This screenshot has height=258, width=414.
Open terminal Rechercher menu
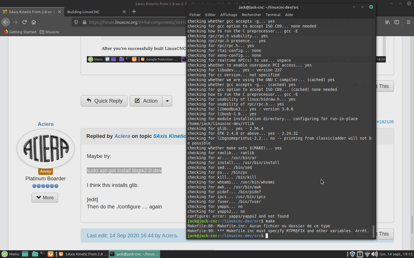pos(251,15)
